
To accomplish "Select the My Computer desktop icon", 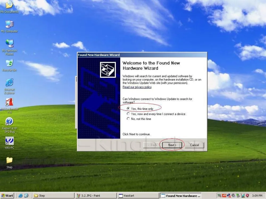I will click(x=9, y=26).
